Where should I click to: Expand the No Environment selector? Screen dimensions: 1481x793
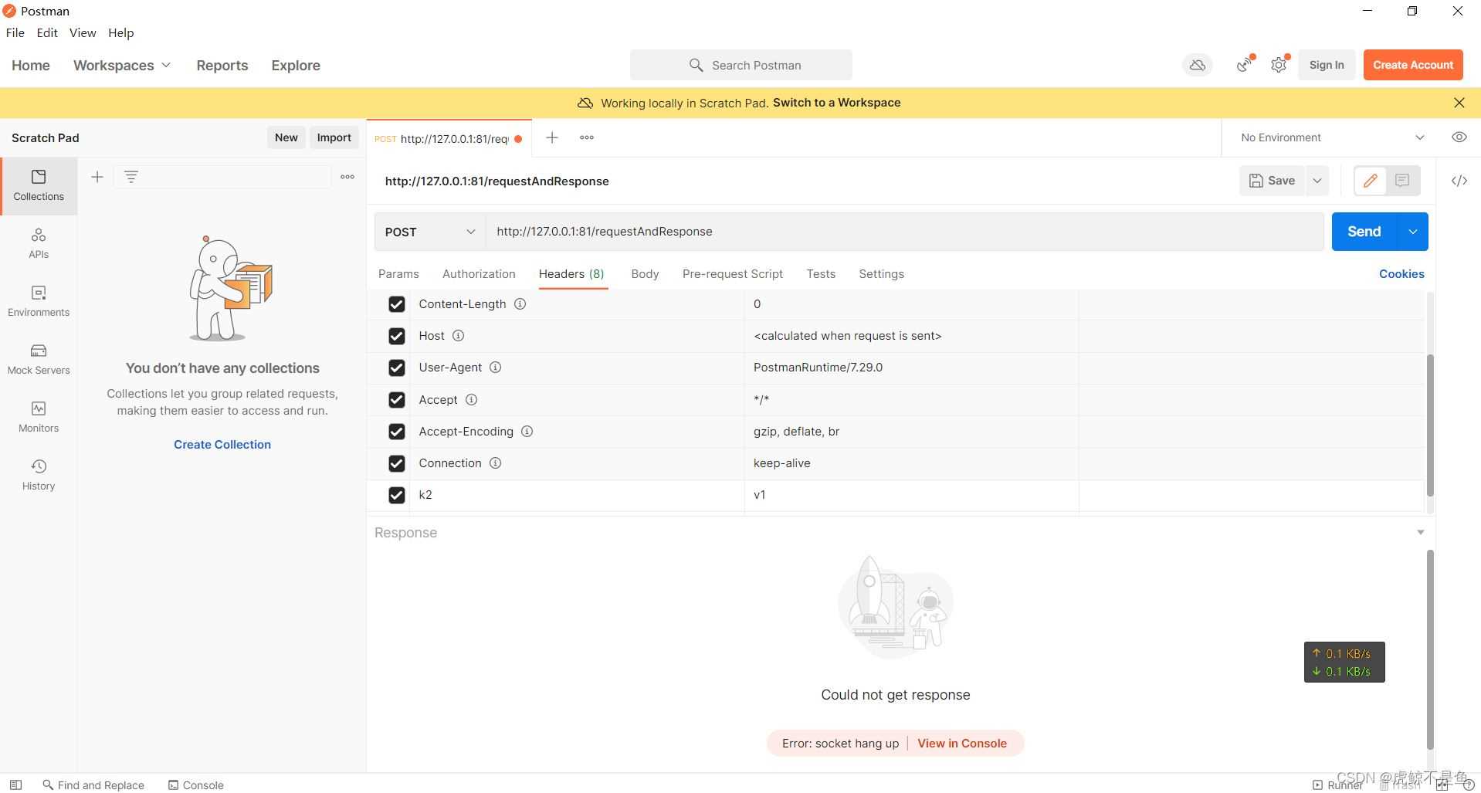pyautogui.click(x=1332, y=137)
